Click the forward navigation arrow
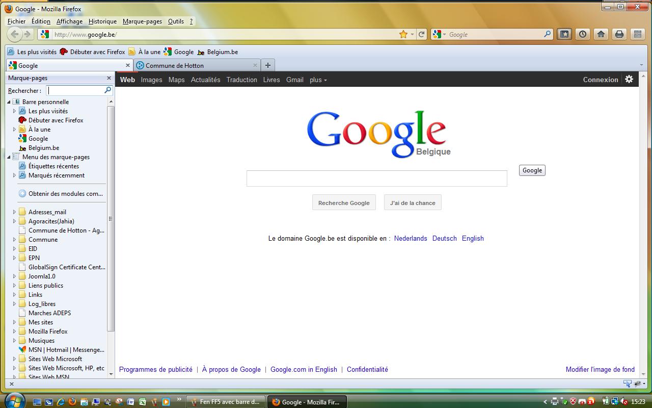Image resolution: width=652 pixels, height=408 pixels. pyautogui.click(x=28, y=34)
